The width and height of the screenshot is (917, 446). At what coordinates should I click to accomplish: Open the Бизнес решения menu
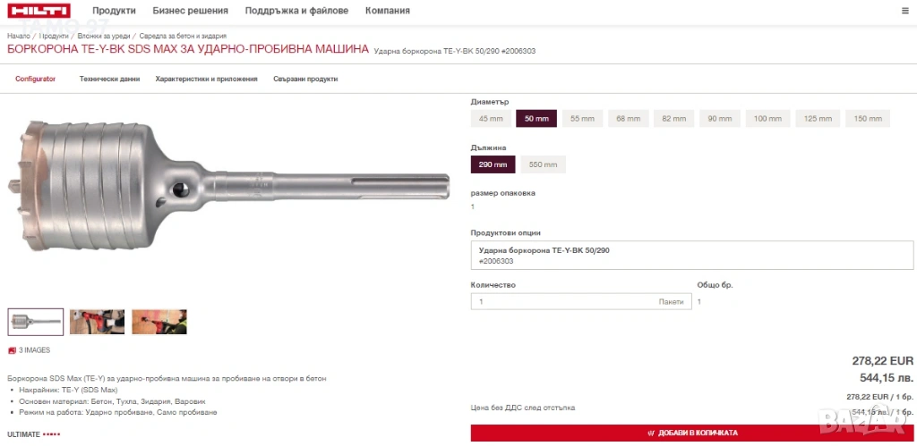pyautogui.click(x=190, y=11)
